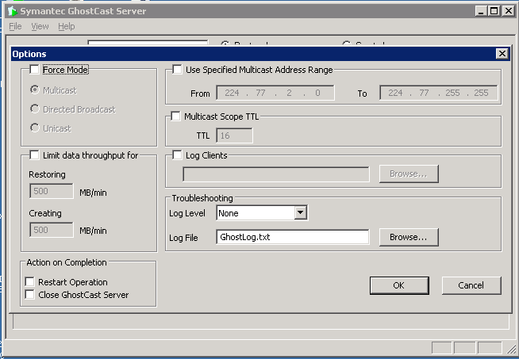The height and width of the screenshot is (359, 519).
Task: Tick Limit data throughput for checkbox
Action: point(34,155)
